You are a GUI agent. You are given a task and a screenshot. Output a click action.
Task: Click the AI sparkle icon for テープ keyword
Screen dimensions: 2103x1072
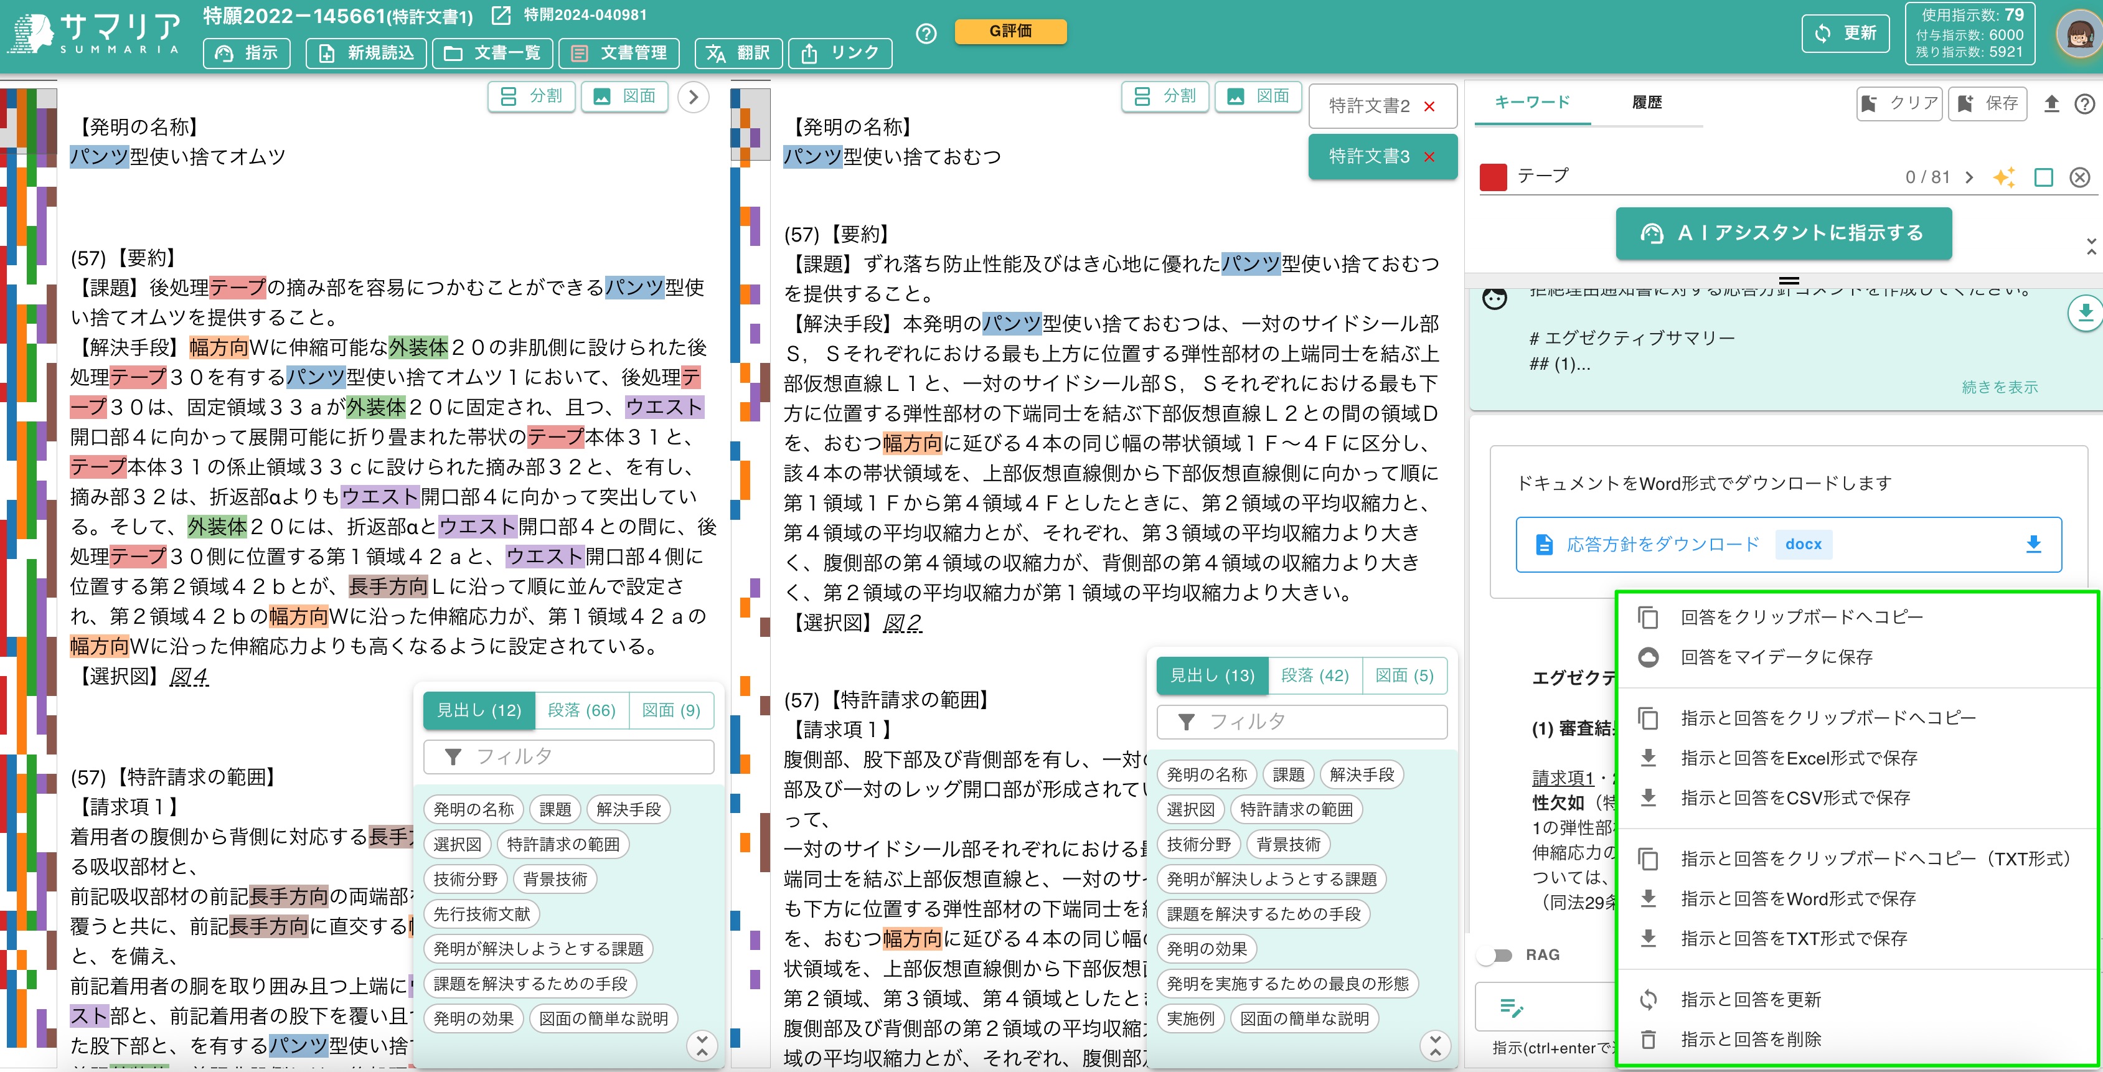tap(2003, 177)
